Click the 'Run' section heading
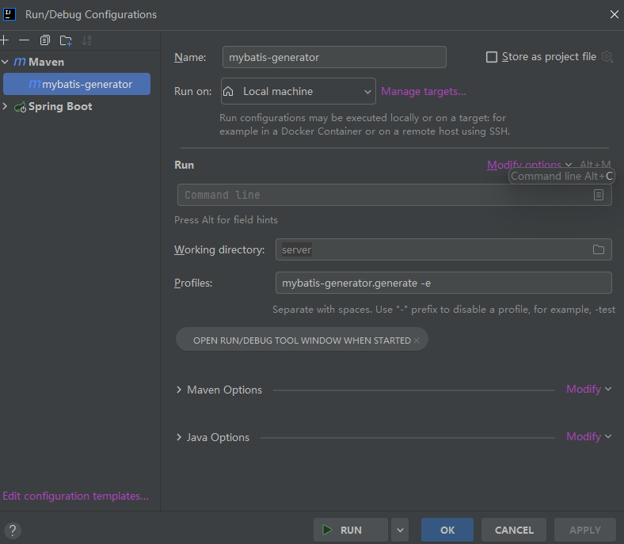This screenshot has width=624, height=544. click(x=184, y=165)
